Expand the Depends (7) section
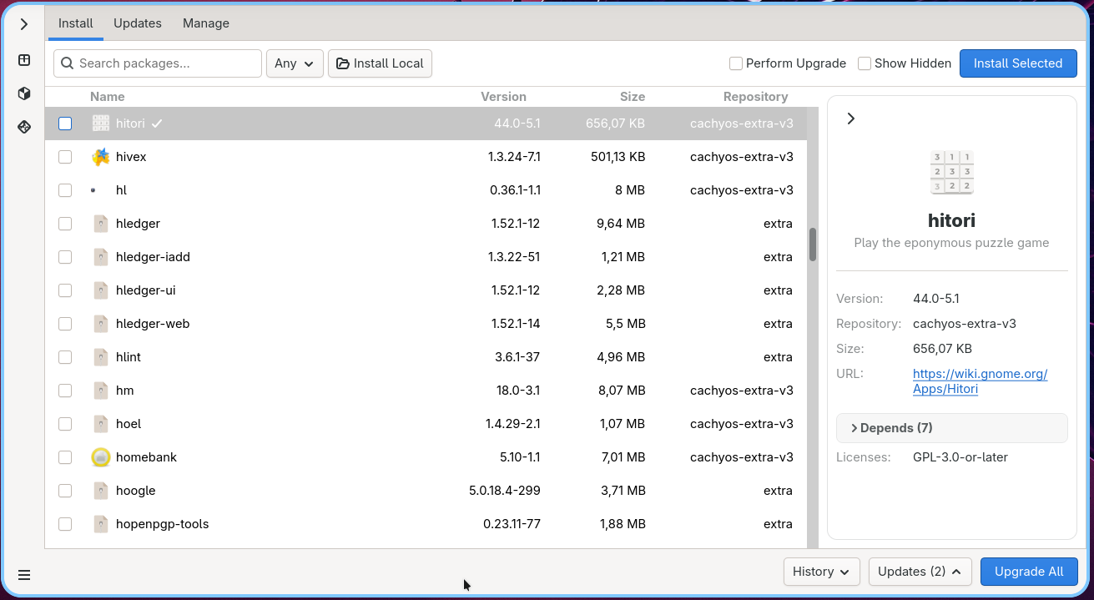1094x600 pixels. [952, 428]
